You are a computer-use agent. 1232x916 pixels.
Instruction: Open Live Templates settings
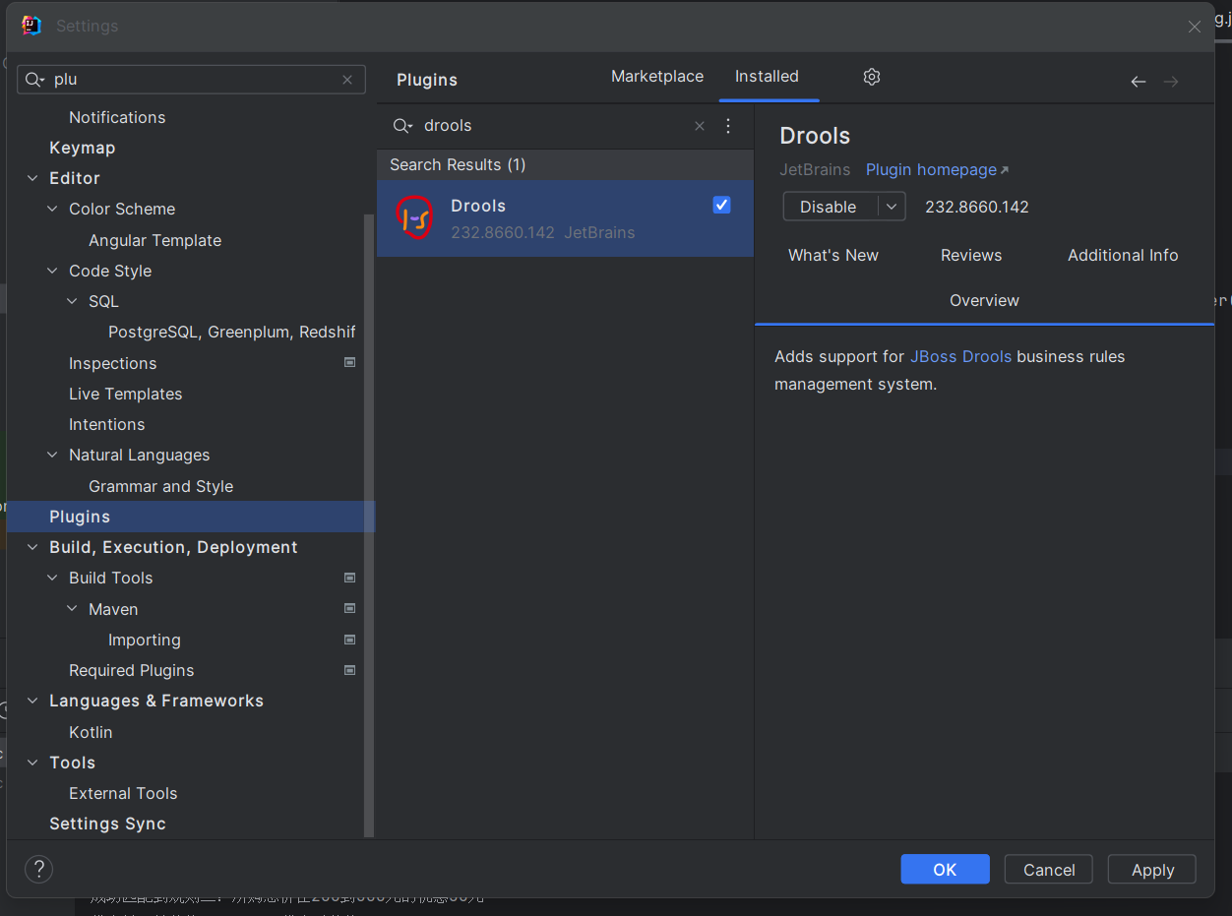[x=125, y=394]
